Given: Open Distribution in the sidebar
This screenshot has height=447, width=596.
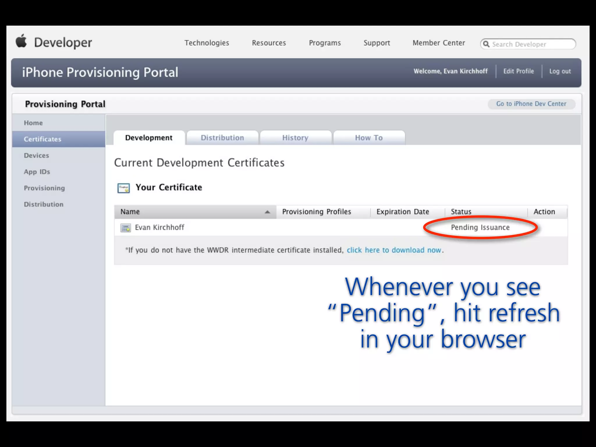Looking at the screenshot, I should pos(58,204).
